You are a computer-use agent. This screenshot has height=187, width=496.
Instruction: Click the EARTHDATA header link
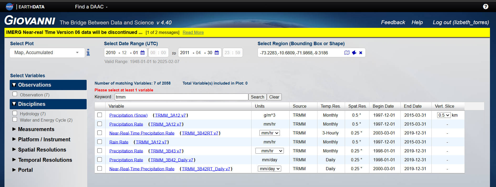point(32,7)
